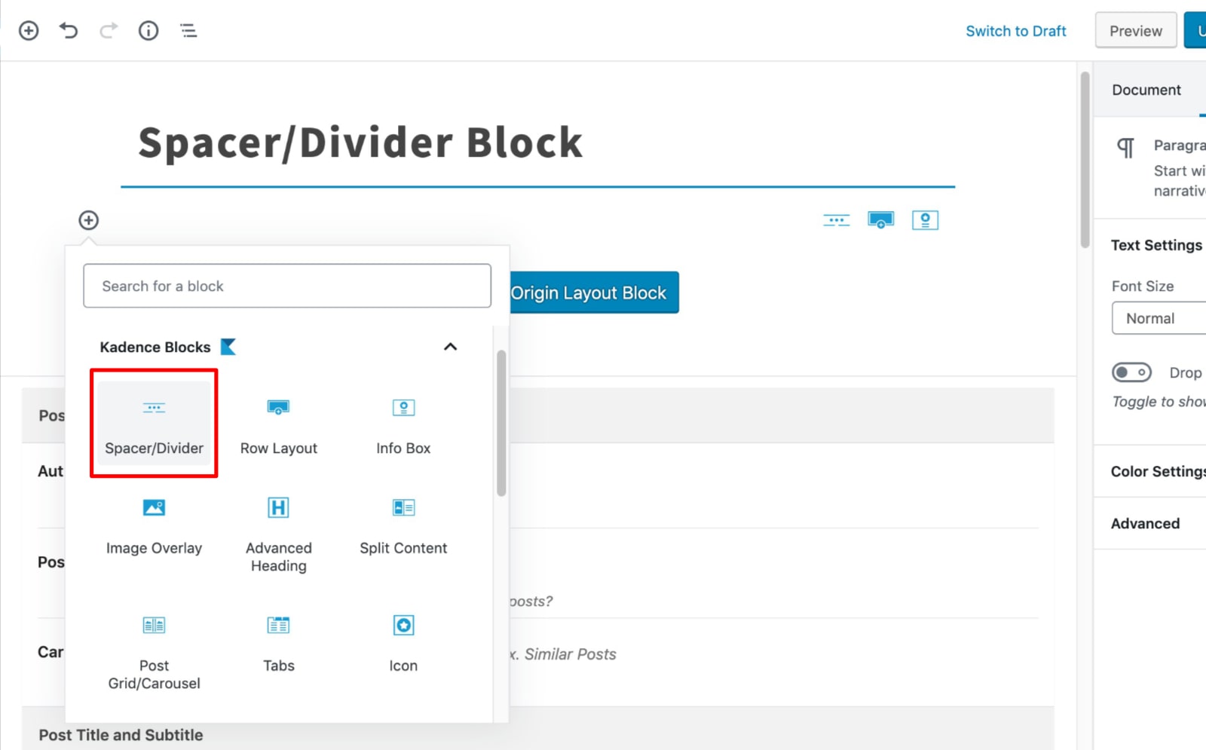Insert the Split Content block
This screenshot has width=1206, height=750.
tap(403, 525)
